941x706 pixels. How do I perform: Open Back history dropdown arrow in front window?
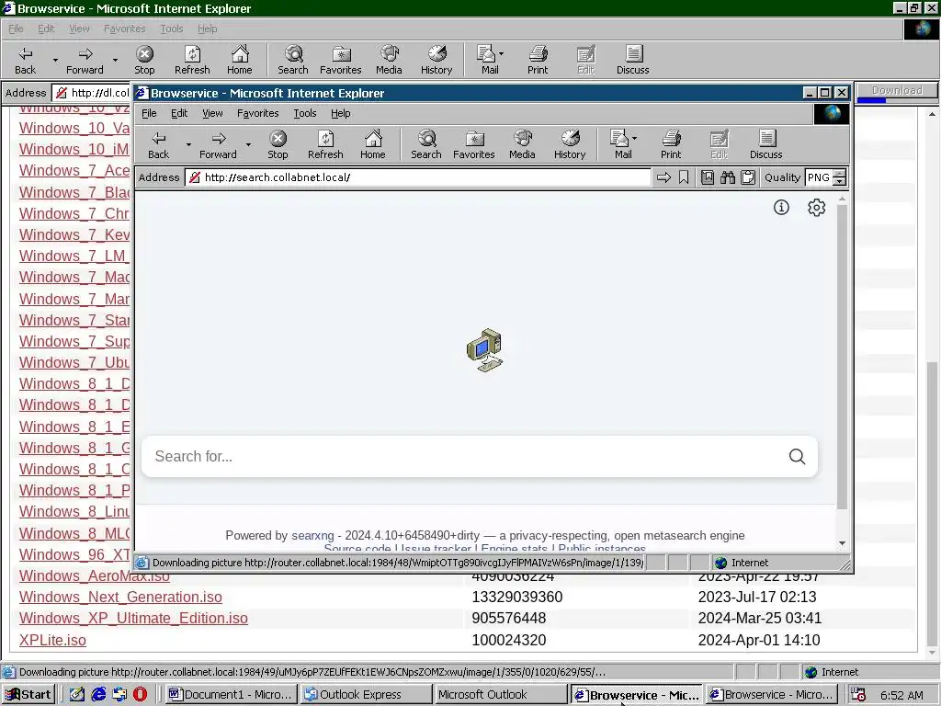(188, 144)
